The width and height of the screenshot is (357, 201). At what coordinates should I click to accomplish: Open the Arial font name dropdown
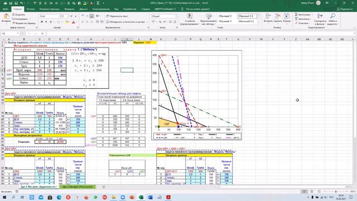tap(59, 16)
